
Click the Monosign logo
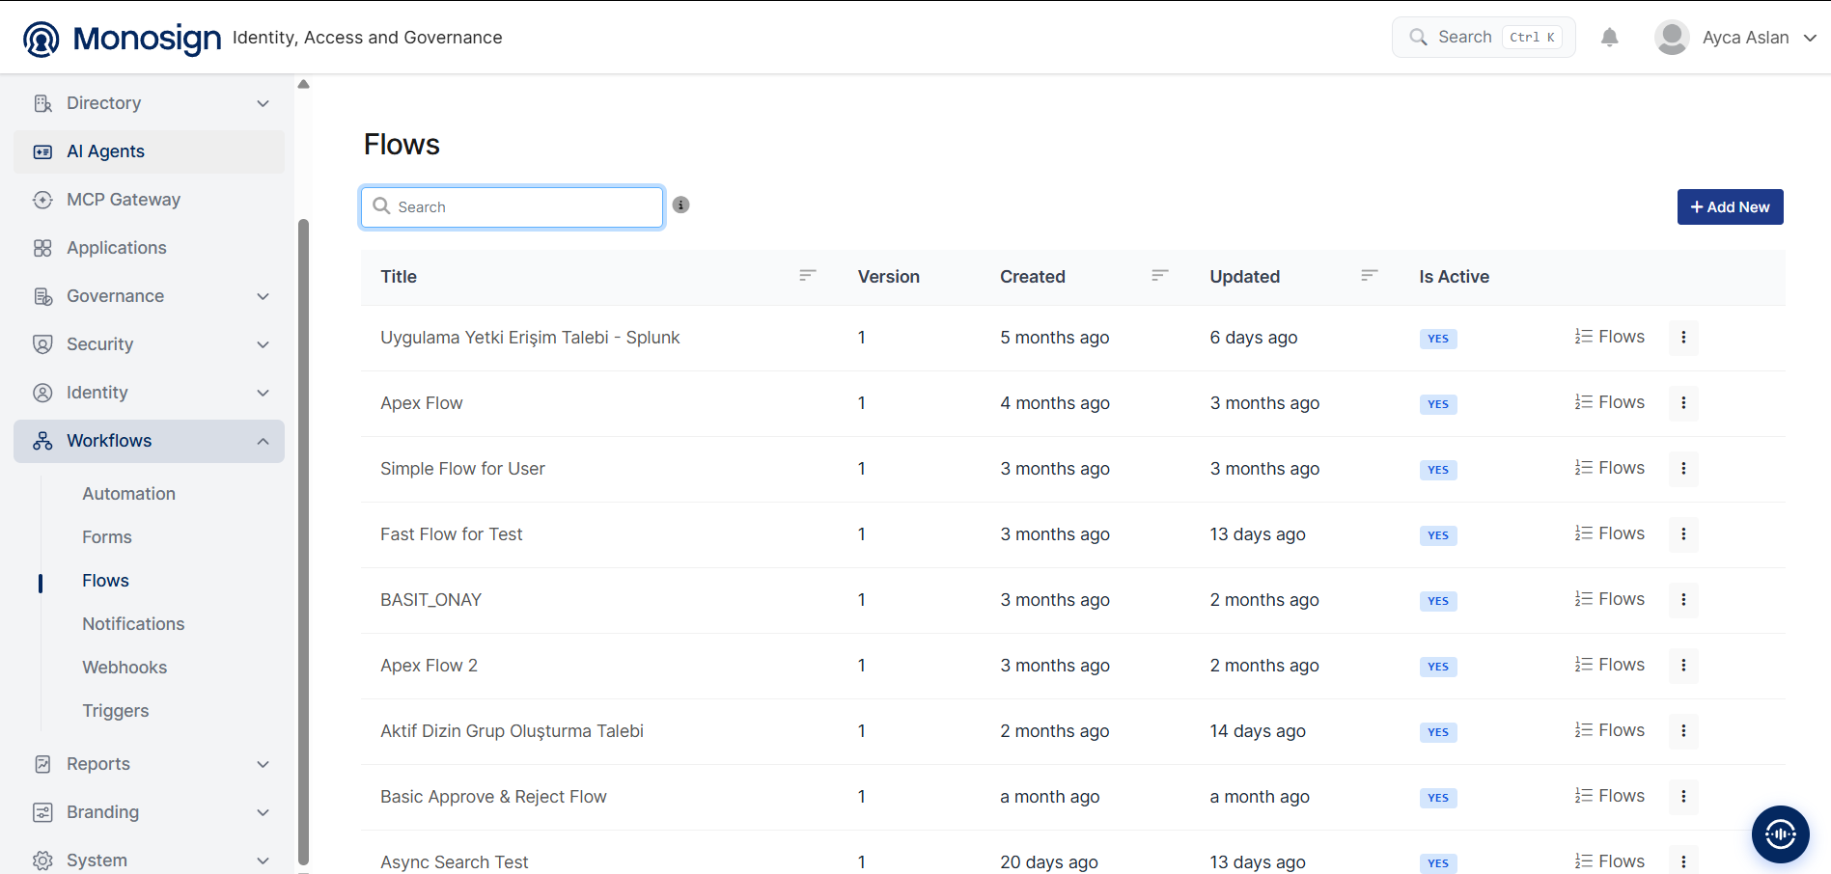pos(122,39)
